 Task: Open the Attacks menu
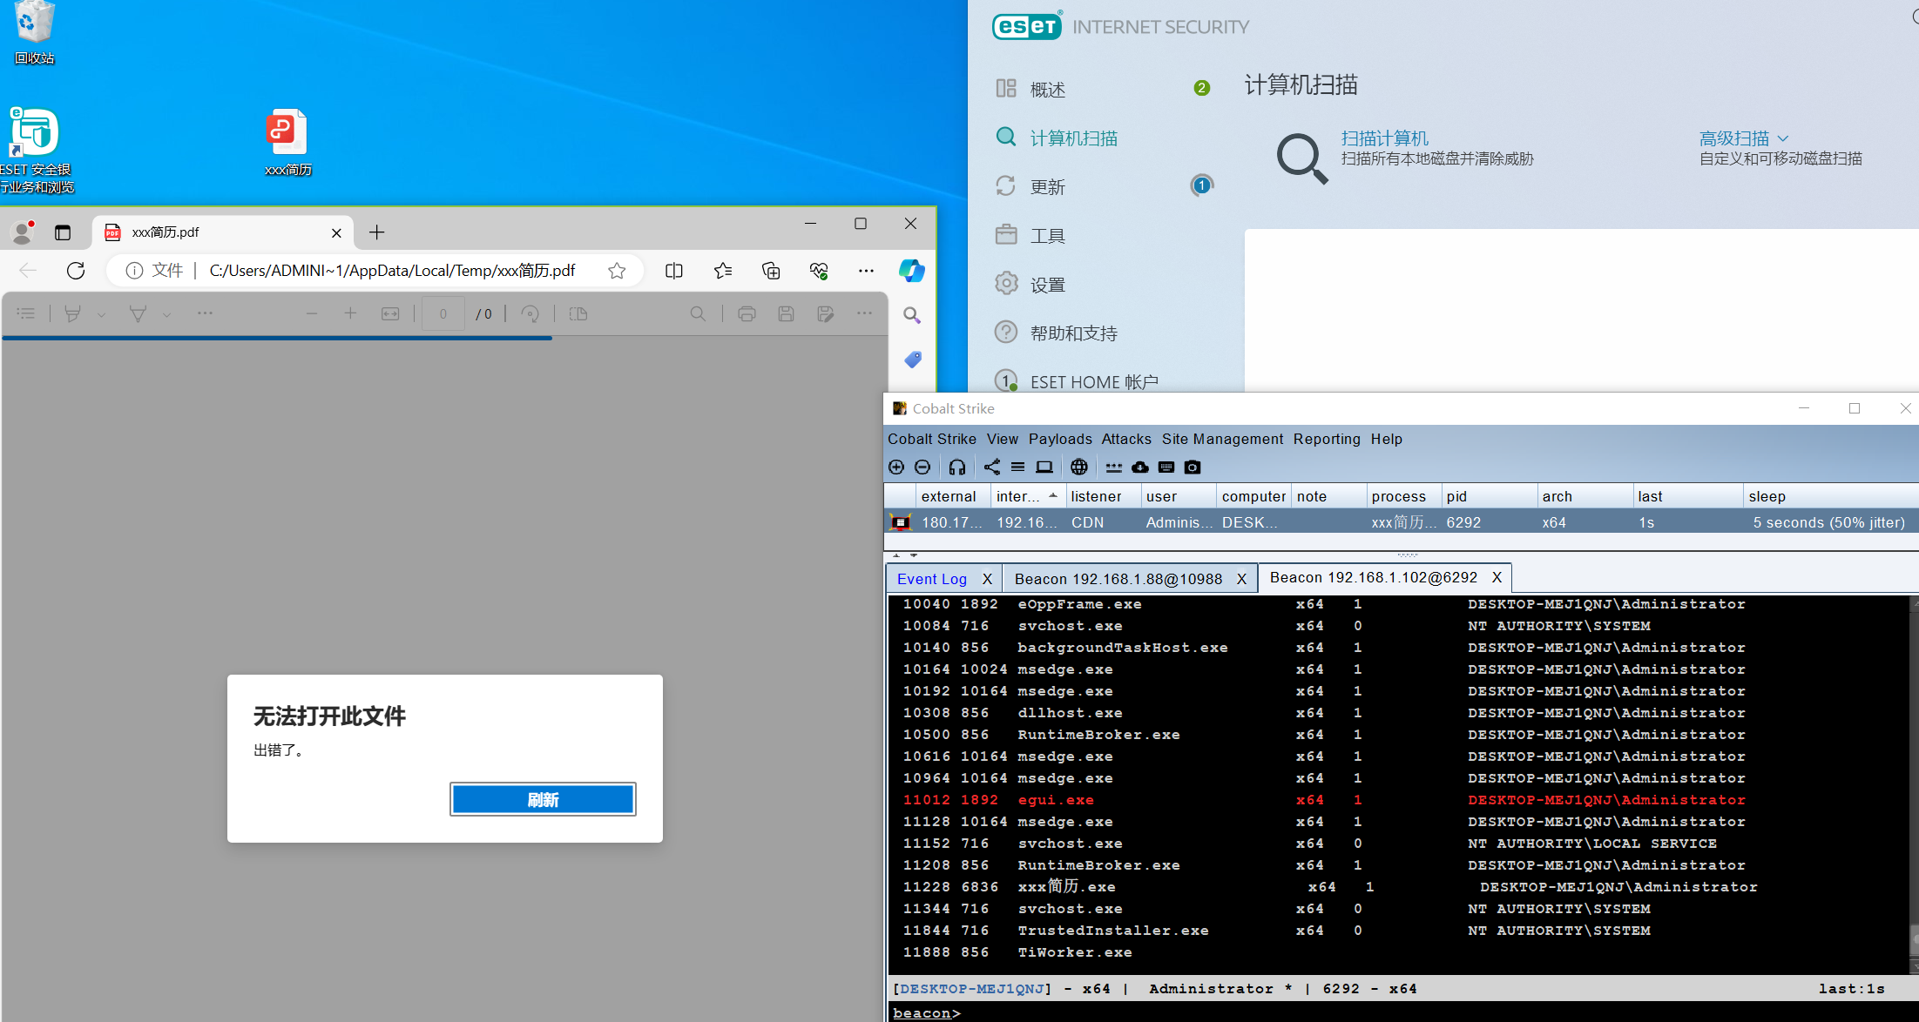1126,439
